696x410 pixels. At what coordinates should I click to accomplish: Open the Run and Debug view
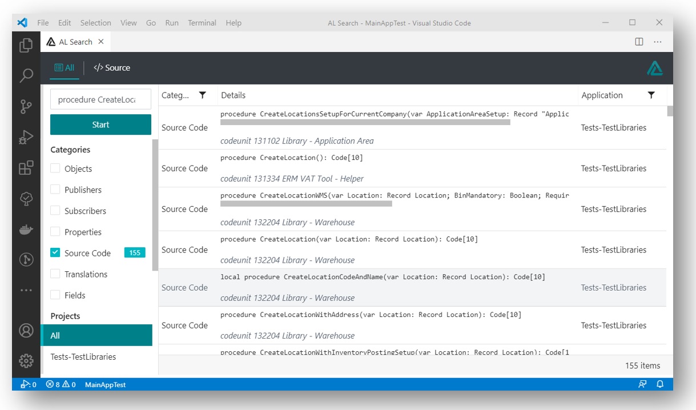point(26,137)
